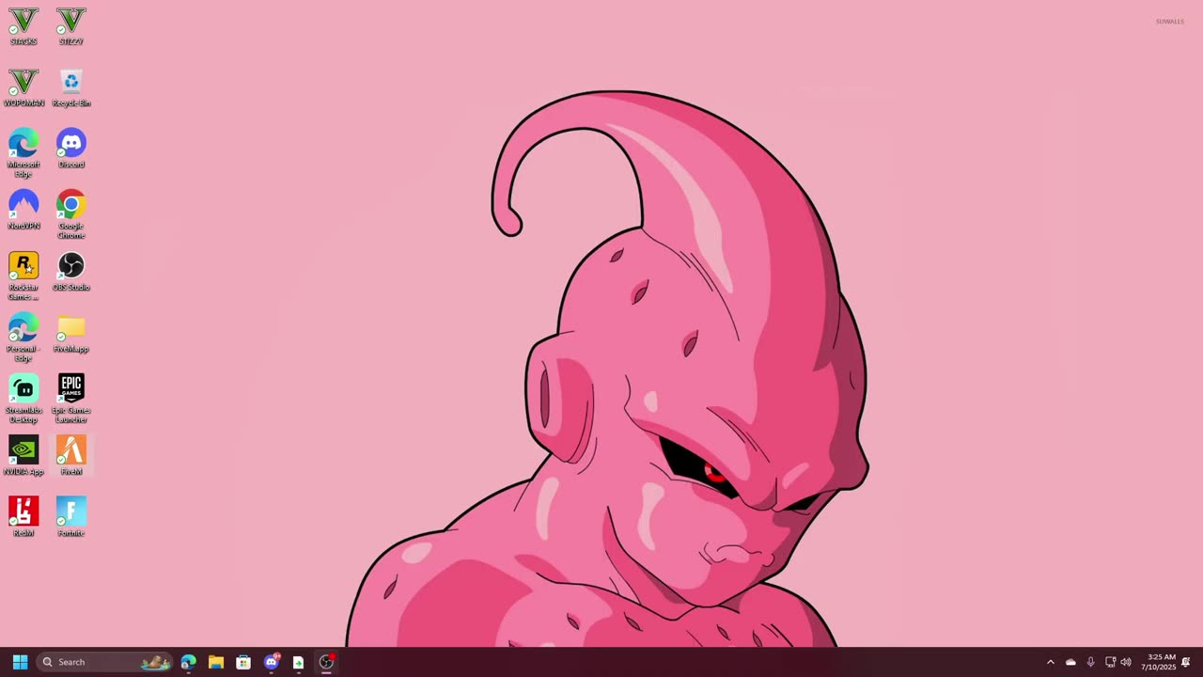Select the NordVPN desktop shortcut
This screenshot has height=677, width=1203.
pos(23,210)
